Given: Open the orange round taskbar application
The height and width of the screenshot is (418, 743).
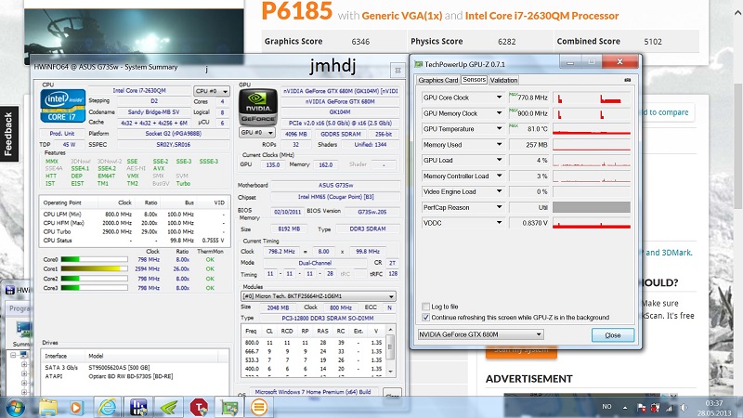Looking at the screenshot, I should [259, 407].
